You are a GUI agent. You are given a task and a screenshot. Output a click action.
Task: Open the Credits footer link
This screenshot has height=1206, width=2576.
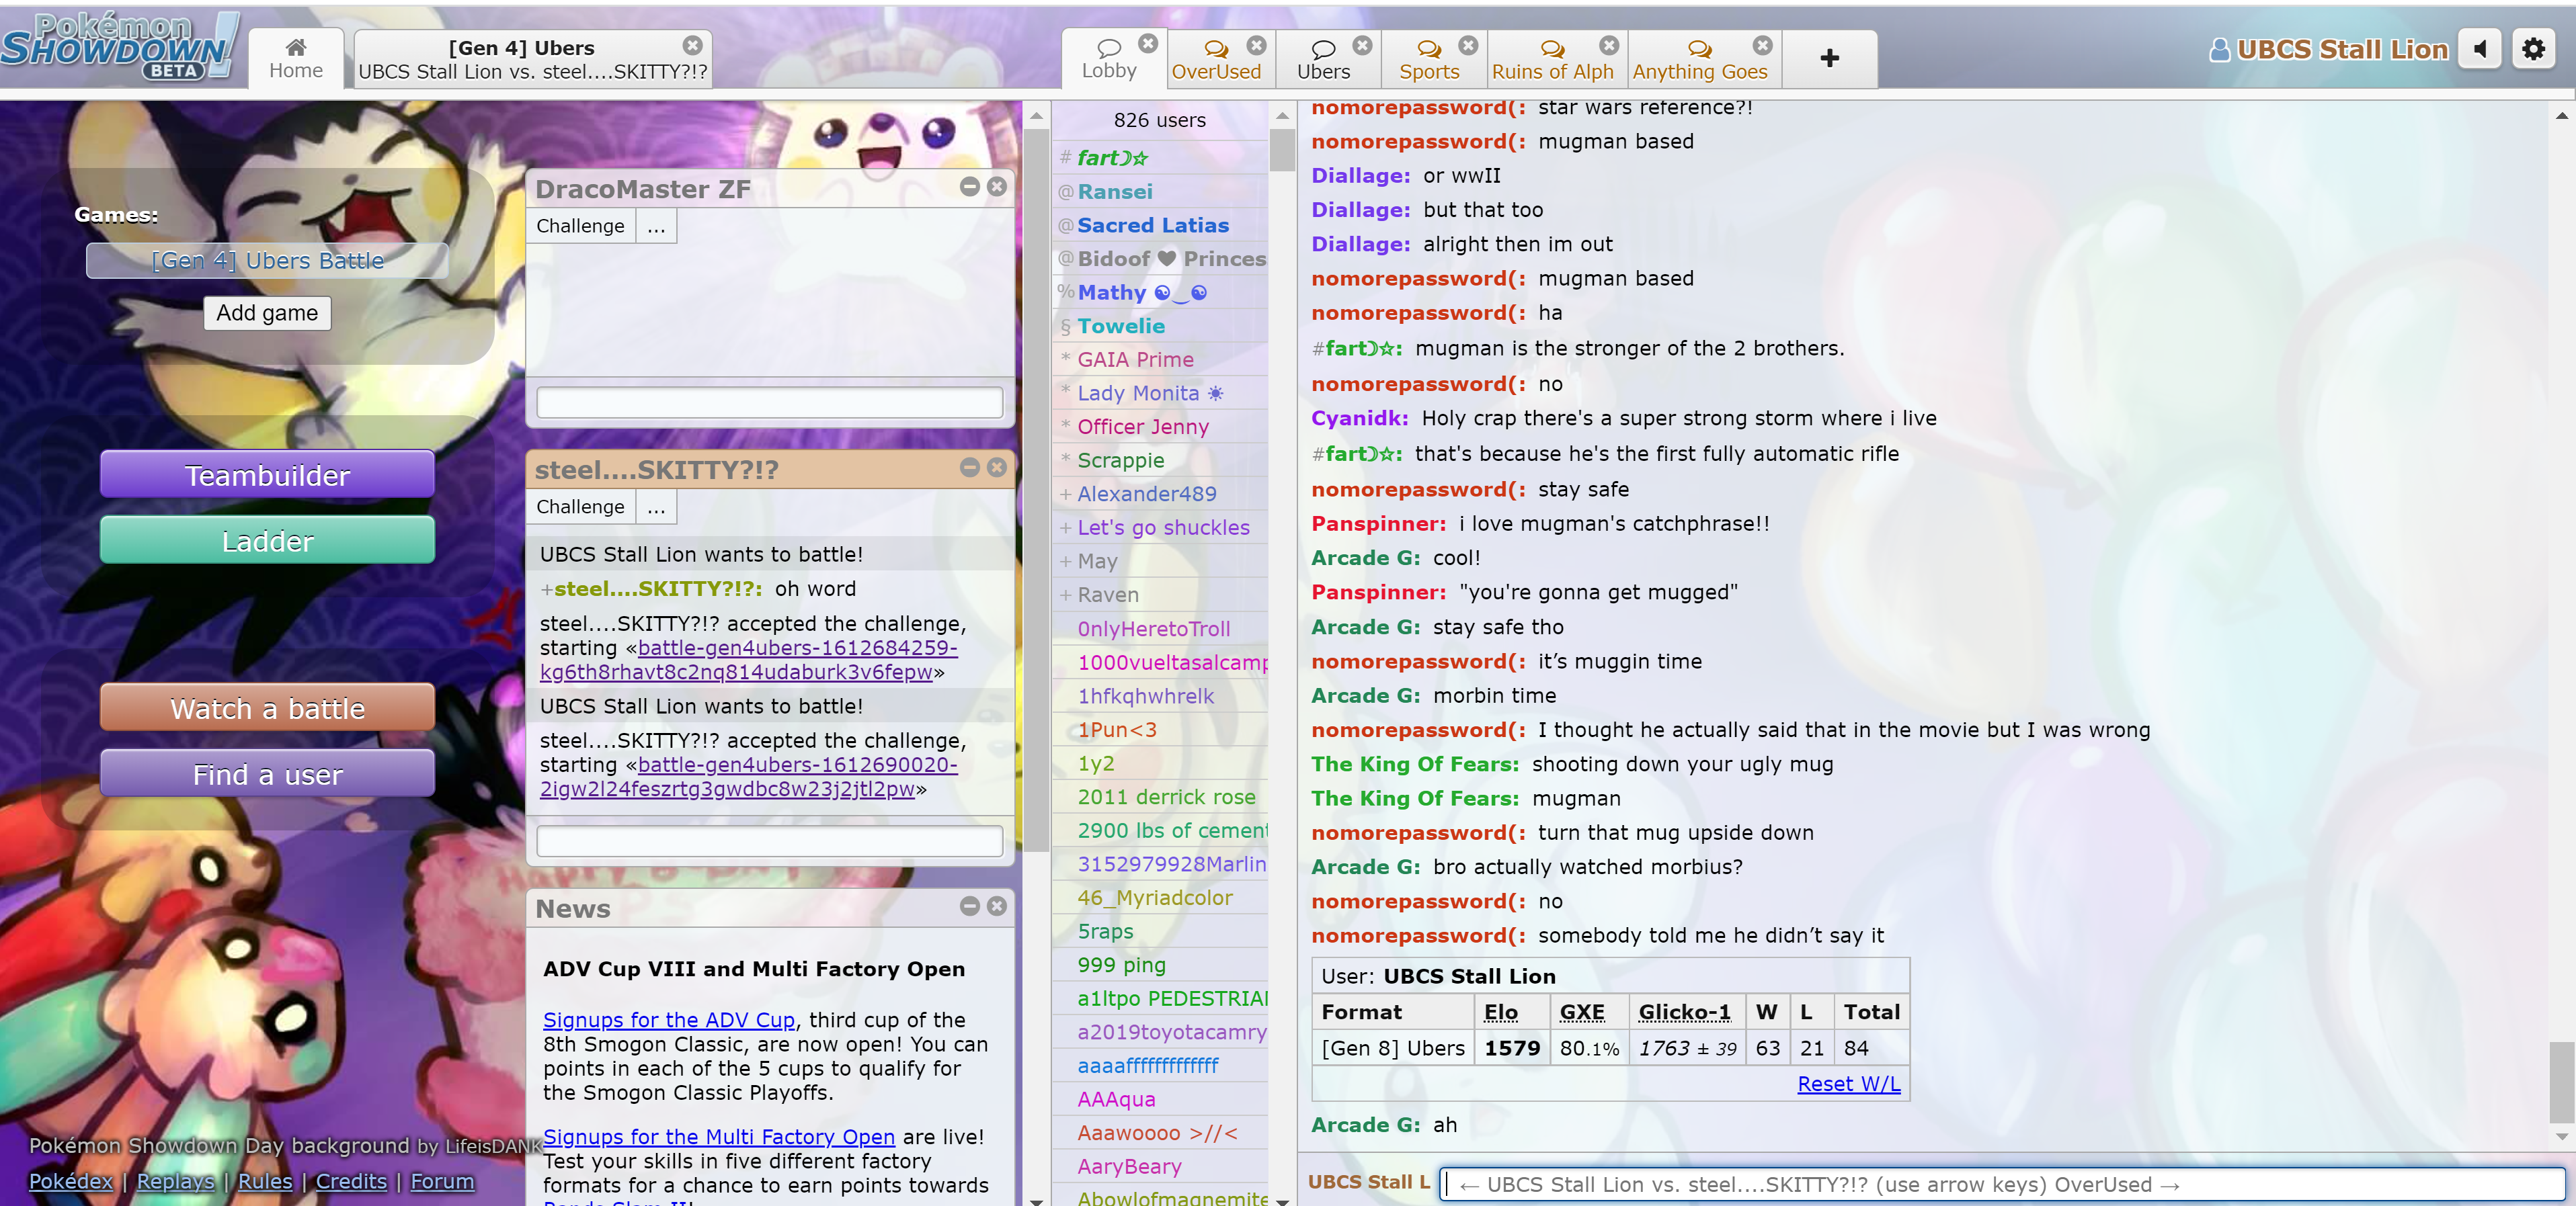click(351, 1181)
